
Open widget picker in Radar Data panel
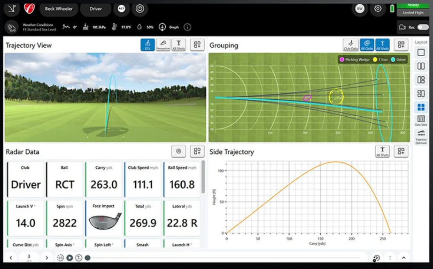point(197,151)
